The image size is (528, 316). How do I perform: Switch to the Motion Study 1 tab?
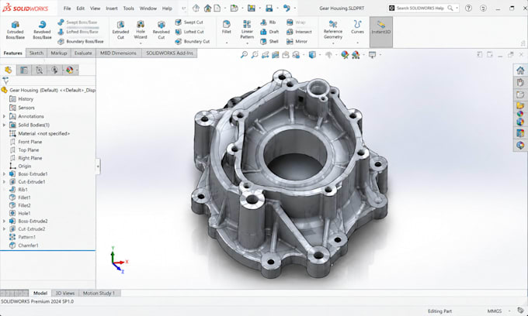click(x=99, y=294)
